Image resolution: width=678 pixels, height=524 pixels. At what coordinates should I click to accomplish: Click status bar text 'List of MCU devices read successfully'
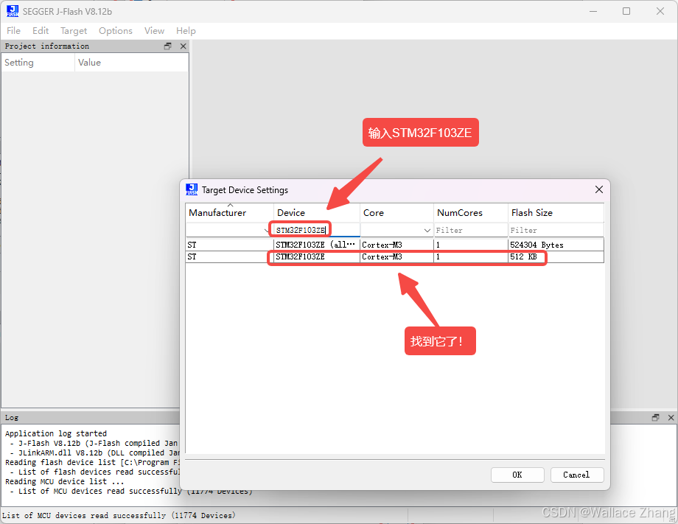[119, 515]
